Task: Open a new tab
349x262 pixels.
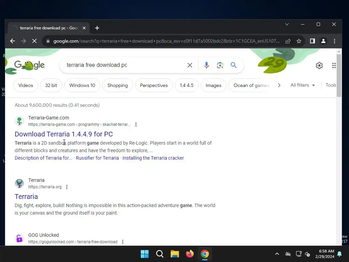Action: (x=97, y=28)
